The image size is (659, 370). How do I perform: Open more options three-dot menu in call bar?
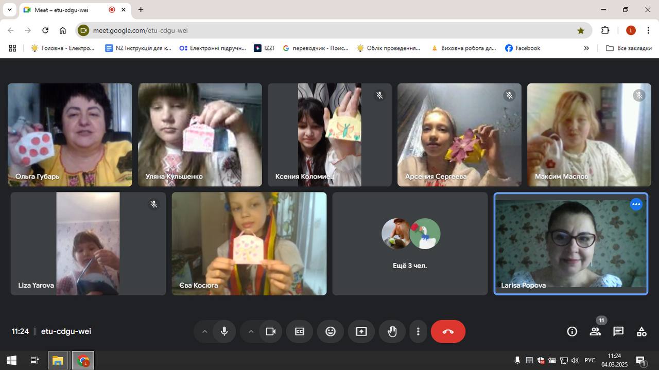coord(419,331)
